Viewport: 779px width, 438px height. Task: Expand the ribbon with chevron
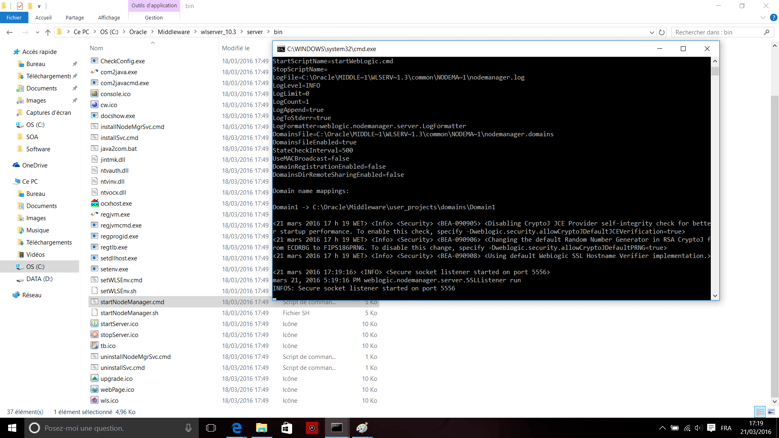coord(763,17)
